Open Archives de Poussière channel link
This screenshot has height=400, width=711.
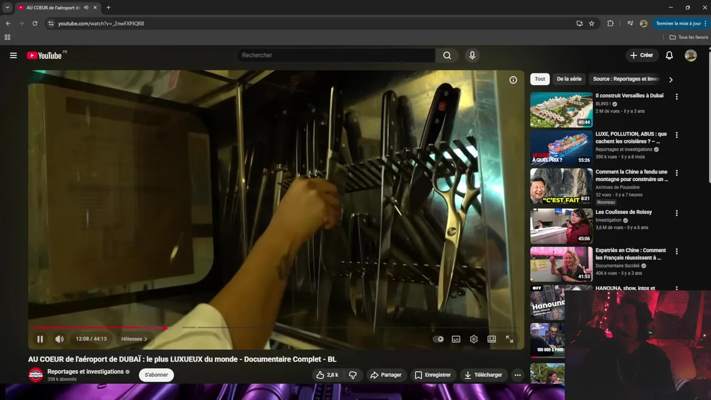tap(617, 187)
